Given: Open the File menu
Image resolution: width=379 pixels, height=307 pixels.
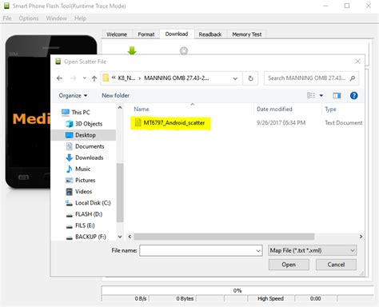Looking at the screenshot, I should 7,18.
